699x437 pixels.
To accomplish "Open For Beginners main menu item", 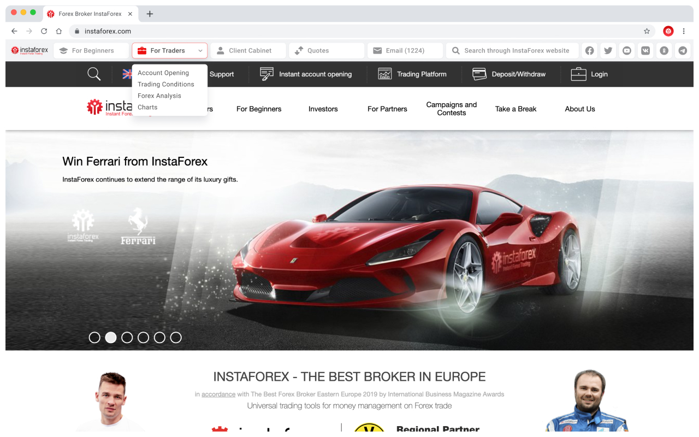I will pyautogui.click(x=259, y=109).
